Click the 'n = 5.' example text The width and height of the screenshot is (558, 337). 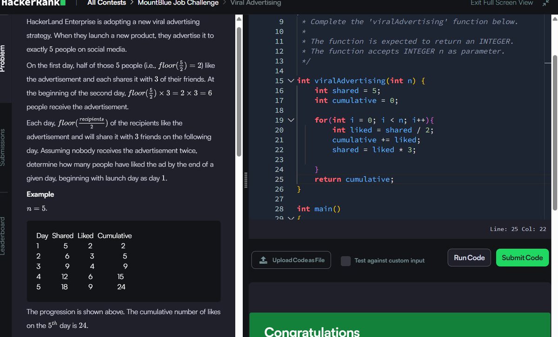[x=37, y=209]
